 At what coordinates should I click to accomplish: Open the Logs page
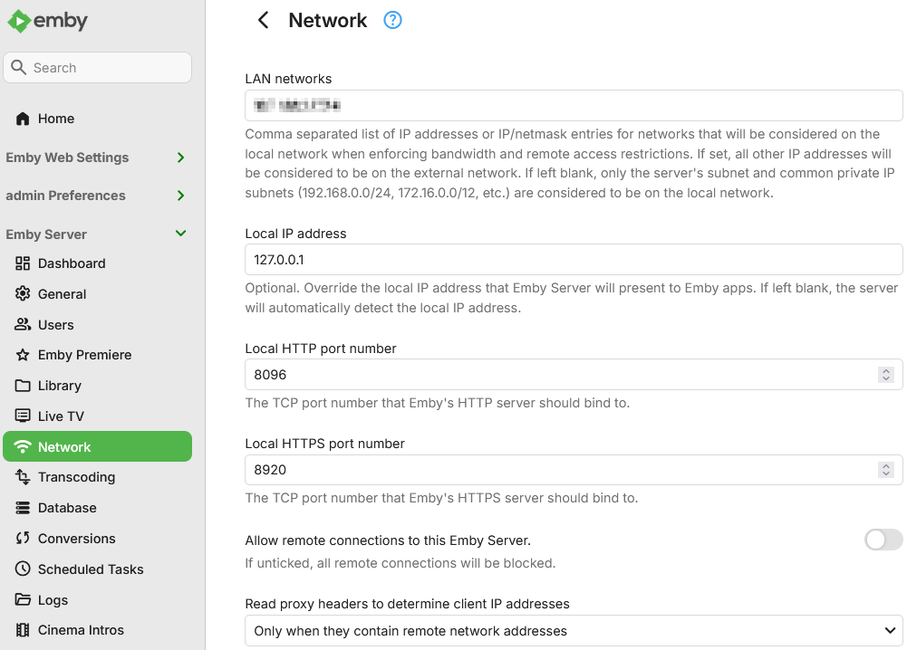(53, 600)
